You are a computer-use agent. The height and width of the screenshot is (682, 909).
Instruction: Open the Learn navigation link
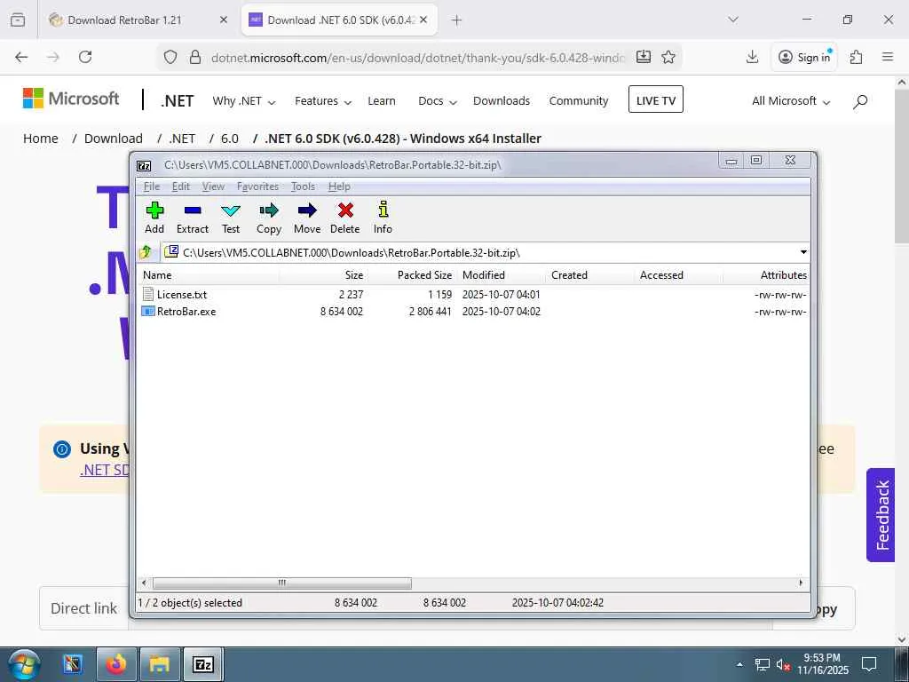(382, 101)
